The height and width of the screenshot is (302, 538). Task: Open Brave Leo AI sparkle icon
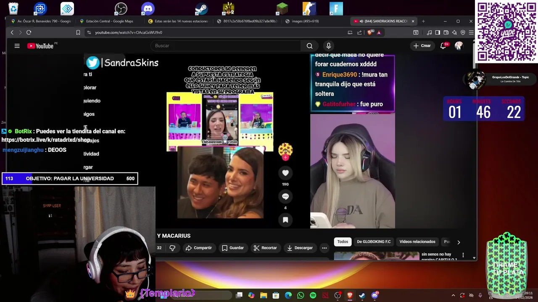[454, 32]
